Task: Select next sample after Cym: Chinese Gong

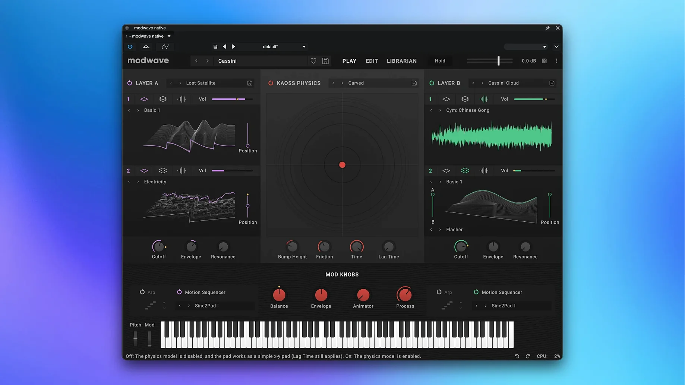Action: click(440, 110)
